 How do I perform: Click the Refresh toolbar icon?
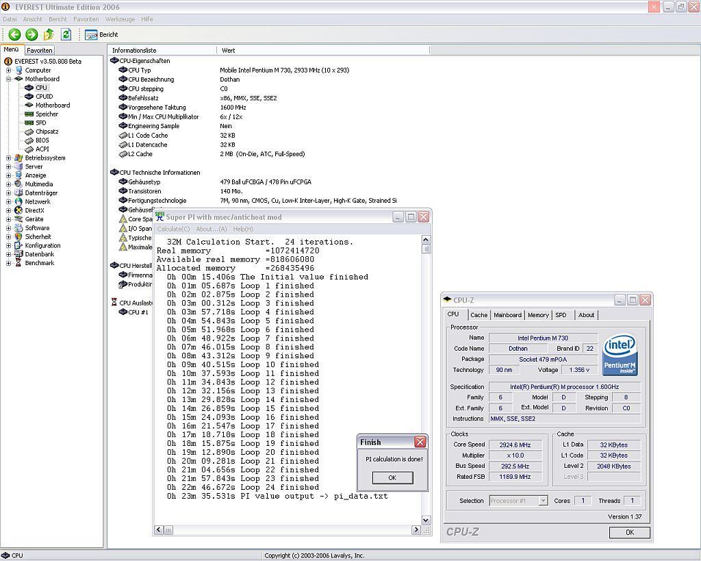(x=66, y=34)
